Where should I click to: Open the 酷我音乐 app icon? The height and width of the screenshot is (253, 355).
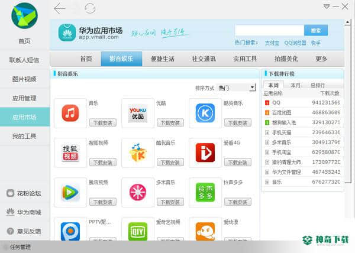pyautogui.click(x=138, y=153)
